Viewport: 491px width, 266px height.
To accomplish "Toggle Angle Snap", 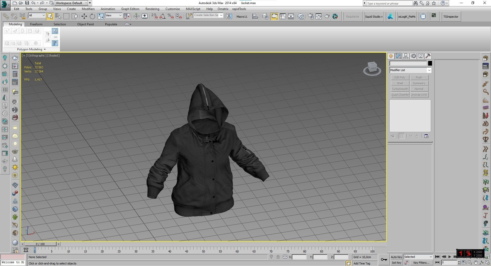I will pyautogui.click(x=162, y=16).
